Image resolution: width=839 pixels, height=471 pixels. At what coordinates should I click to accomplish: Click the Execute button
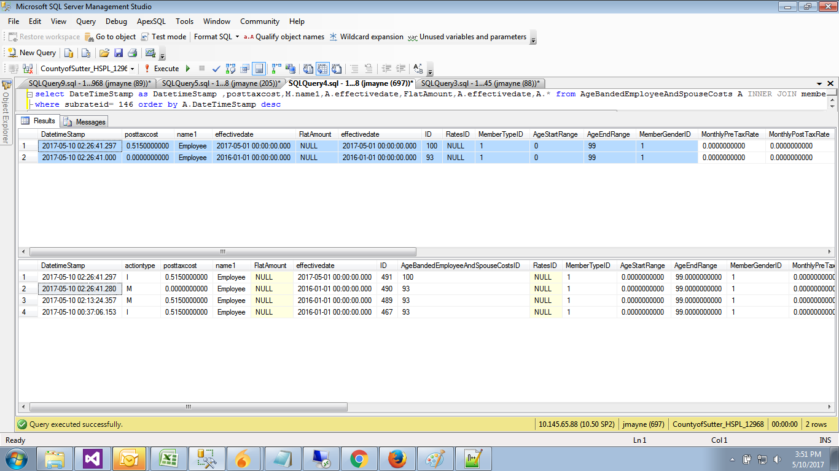point(161,69)
